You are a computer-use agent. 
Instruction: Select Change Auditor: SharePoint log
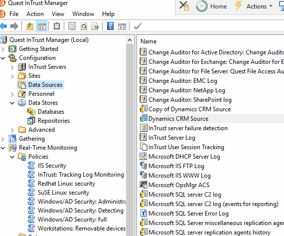(x=190, y=100)
